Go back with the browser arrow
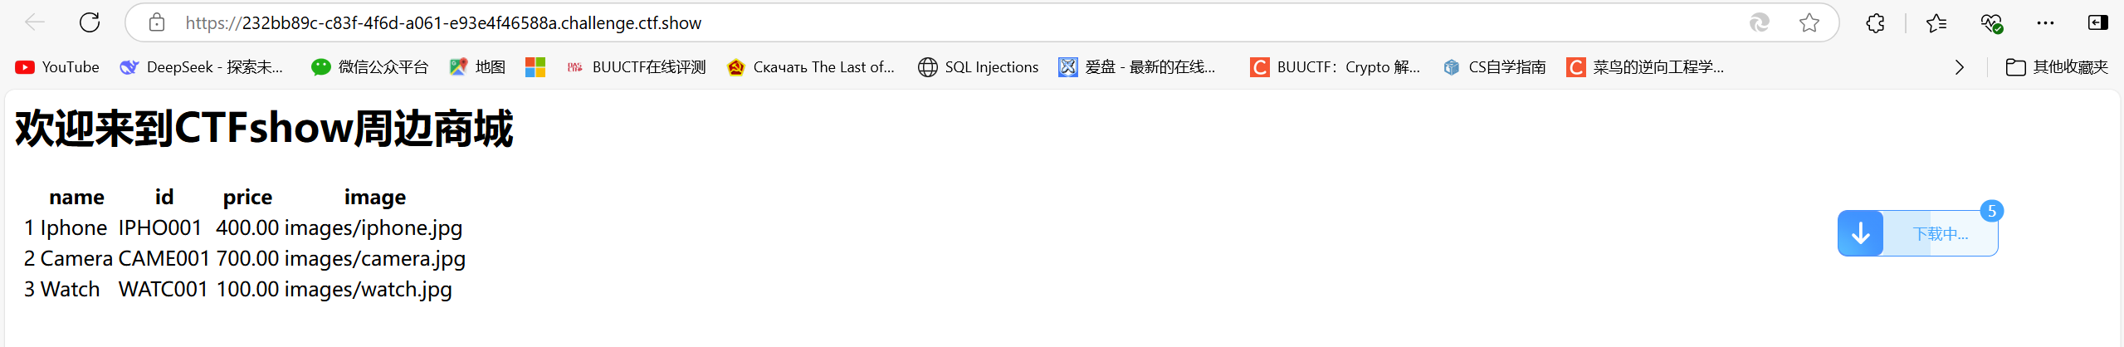 click(35, 22)
